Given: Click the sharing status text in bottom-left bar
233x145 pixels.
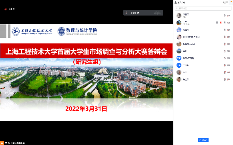Looking at the screenshot, I should click(18, 143).
